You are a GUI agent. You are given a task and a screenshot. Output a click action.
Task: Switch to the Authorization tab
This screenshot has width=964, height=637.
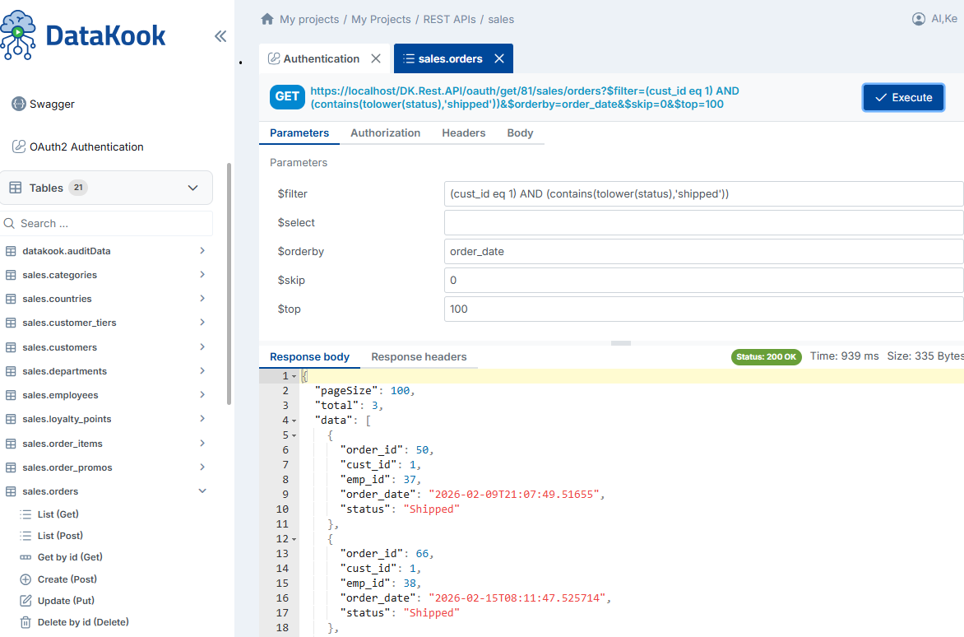[385, 133]
